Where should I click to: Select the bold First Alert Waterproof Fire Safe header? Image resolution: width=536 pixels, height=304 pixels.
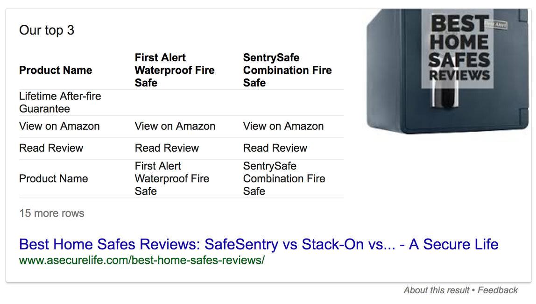point(175,71)
